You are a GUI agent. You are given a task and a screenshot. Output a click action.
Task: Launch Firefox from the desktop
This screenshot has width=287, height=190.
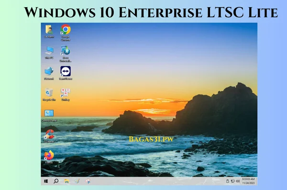(49, 157)
